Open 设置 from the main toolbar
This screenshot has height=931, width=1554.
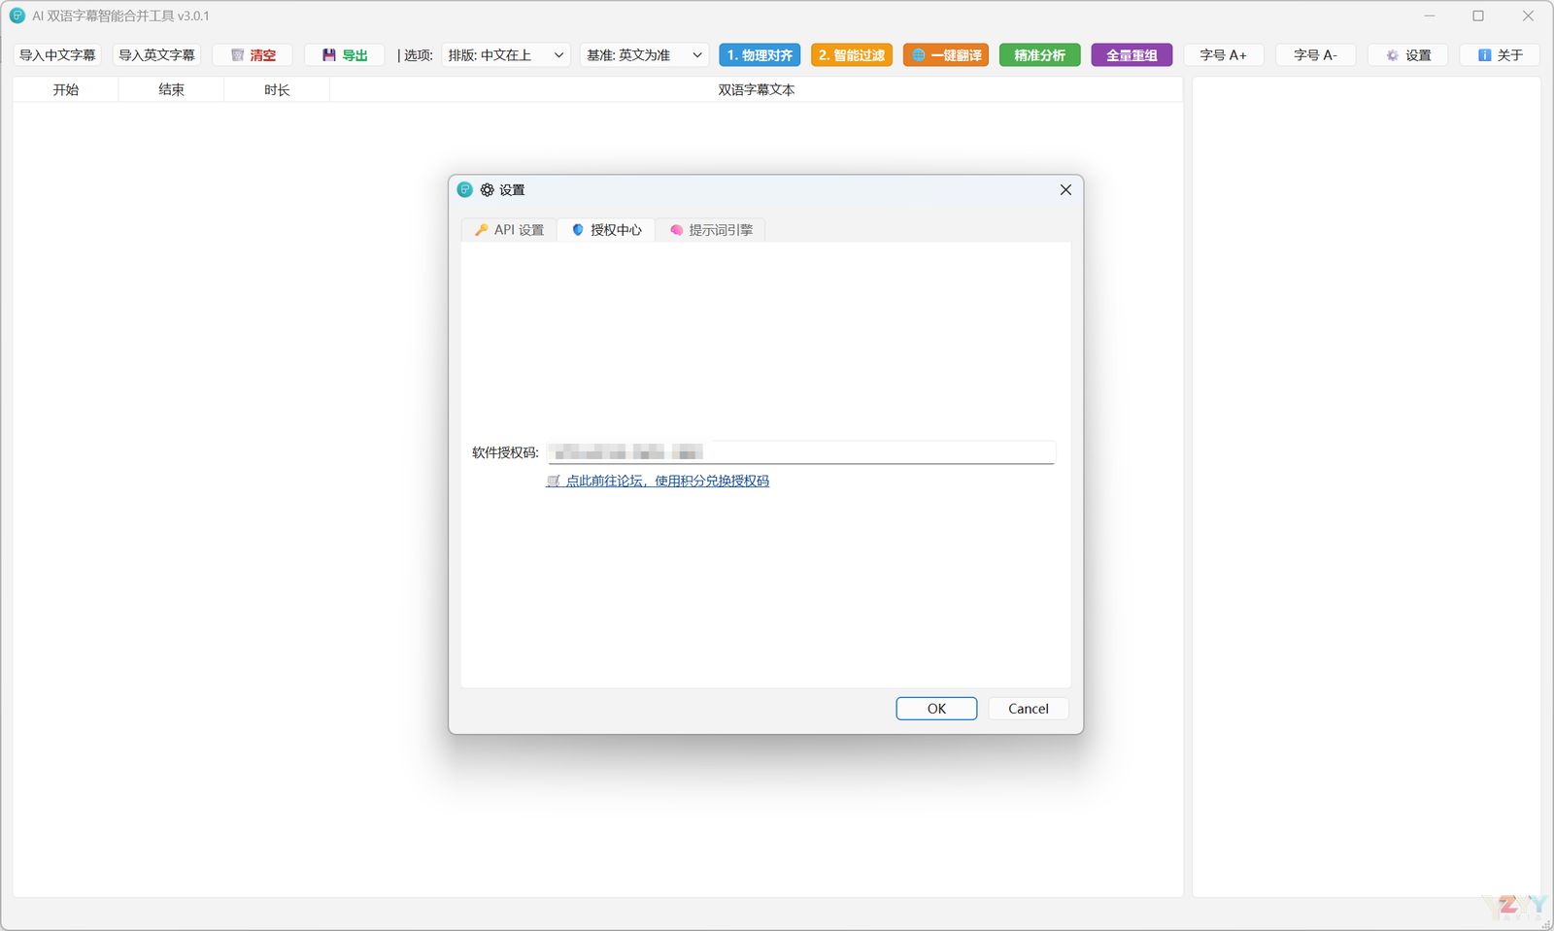click(1407, 55)
